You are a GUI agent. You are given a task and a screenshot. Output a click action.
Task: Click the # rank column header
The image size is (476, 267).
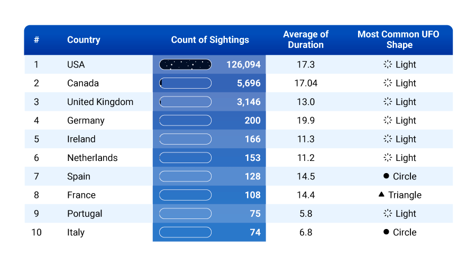[x=36, y=40]
